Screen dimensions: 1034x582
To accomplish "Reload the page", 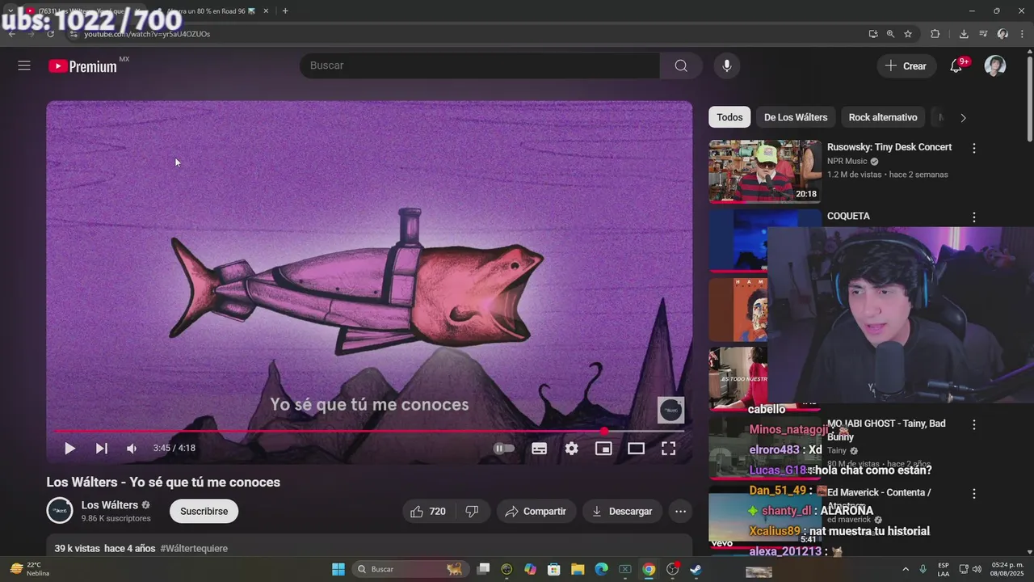I will pyautogui.click(x=50, y=34).
